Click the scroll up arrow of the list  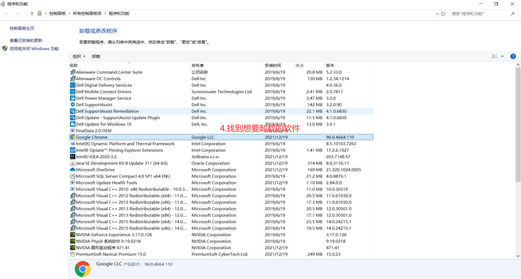518,65
